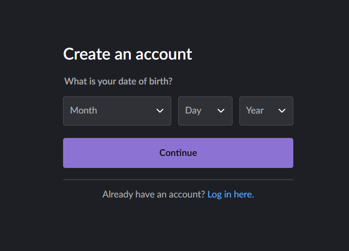Screen dimensions: 349x251
Task: Select the "Day" placeholder text
Action: pos(193,111)
